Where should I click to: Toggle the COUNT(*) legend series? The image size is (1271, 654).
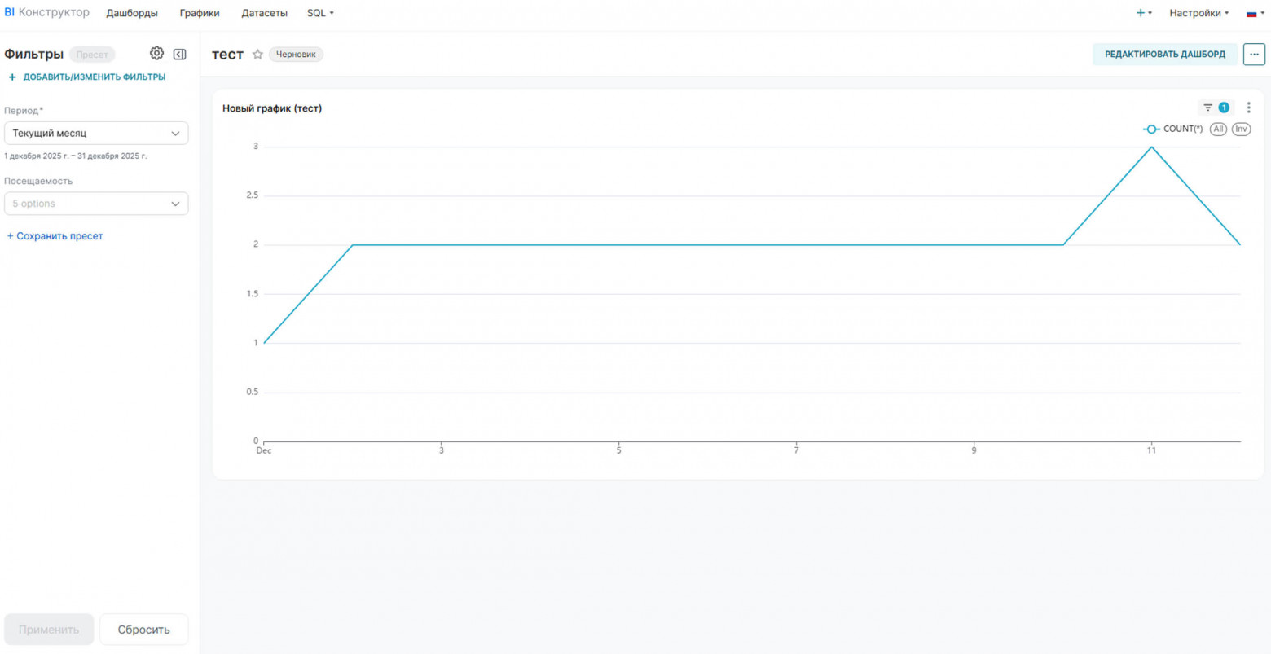[x=1173, y=129]
